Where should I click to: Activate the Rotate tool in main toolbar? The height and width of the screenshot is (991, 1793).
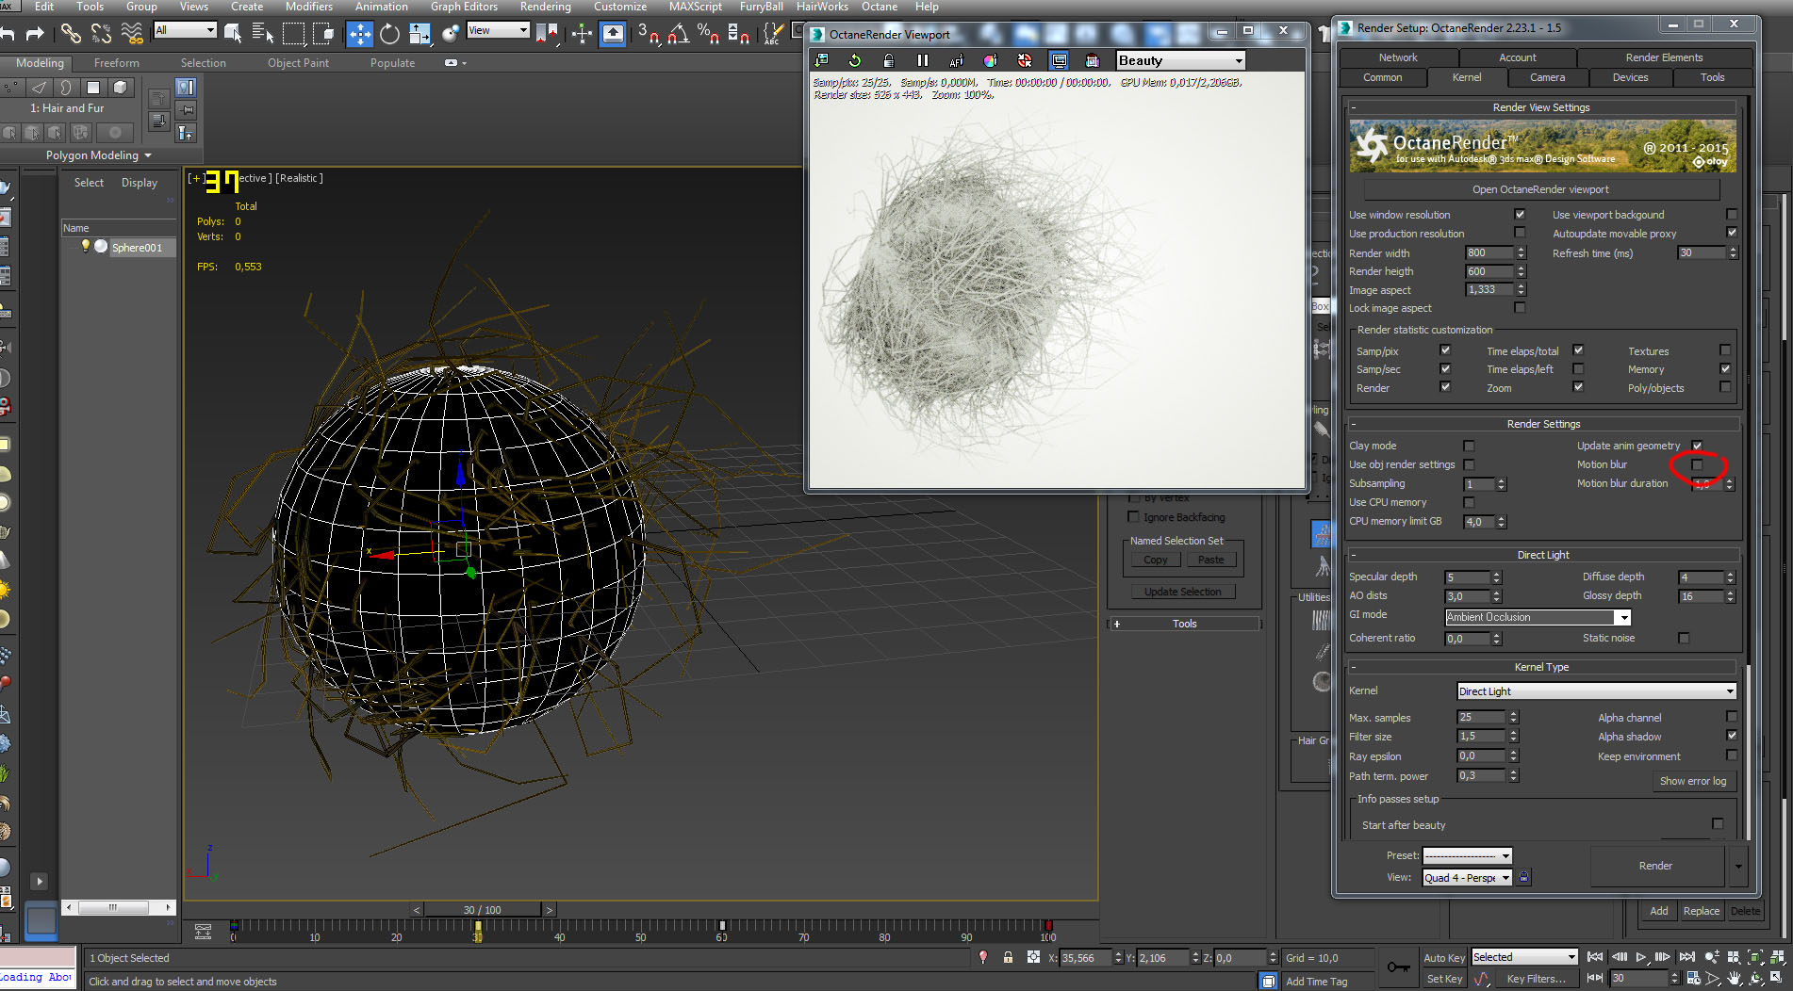(389, 35)
